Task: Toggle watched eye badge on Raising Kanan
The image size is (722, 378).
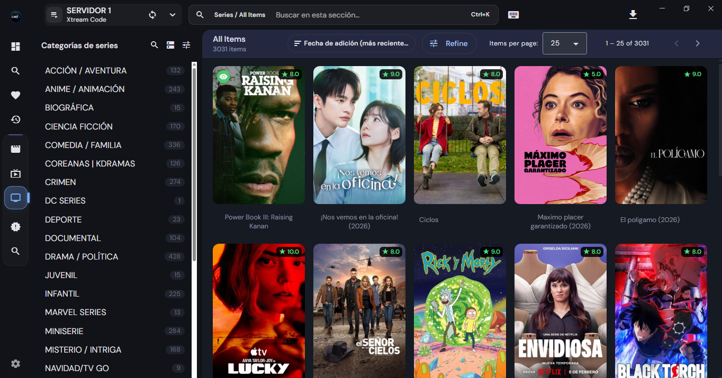Action: pyautogui.click(x=223, y=77)
